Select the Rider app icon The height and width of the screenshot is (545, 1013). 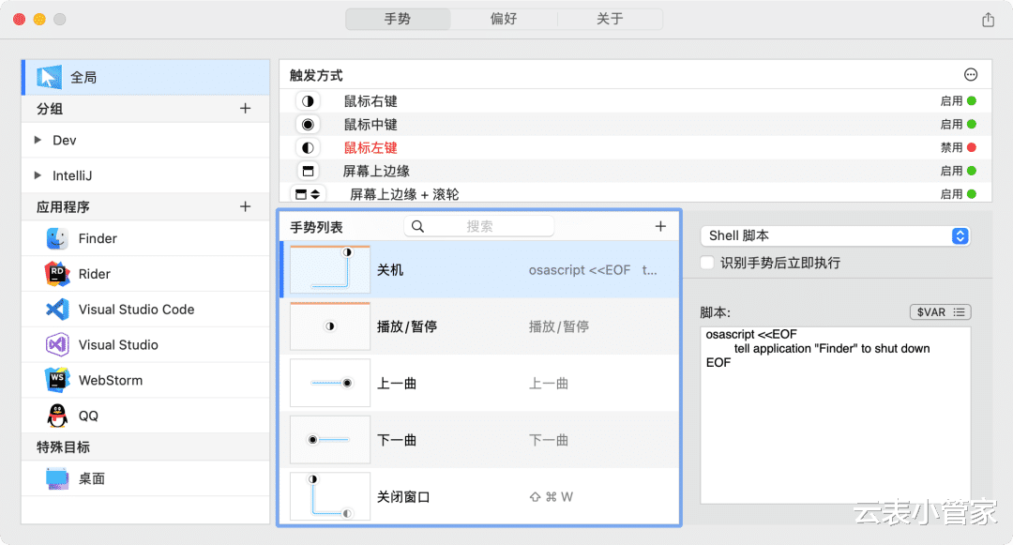57,274
